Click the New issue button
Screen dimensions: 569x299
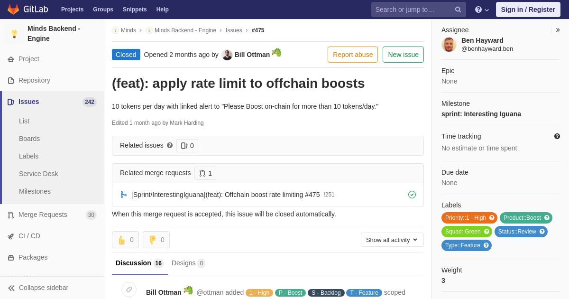click(403, 55)
